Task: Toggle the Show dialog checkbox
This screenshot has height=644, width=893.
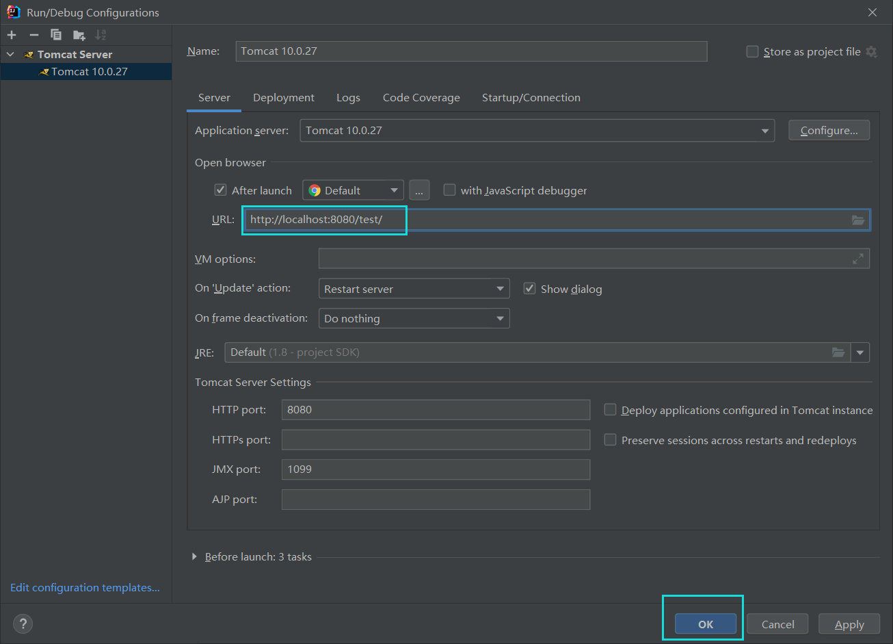Action: (529, 289)
